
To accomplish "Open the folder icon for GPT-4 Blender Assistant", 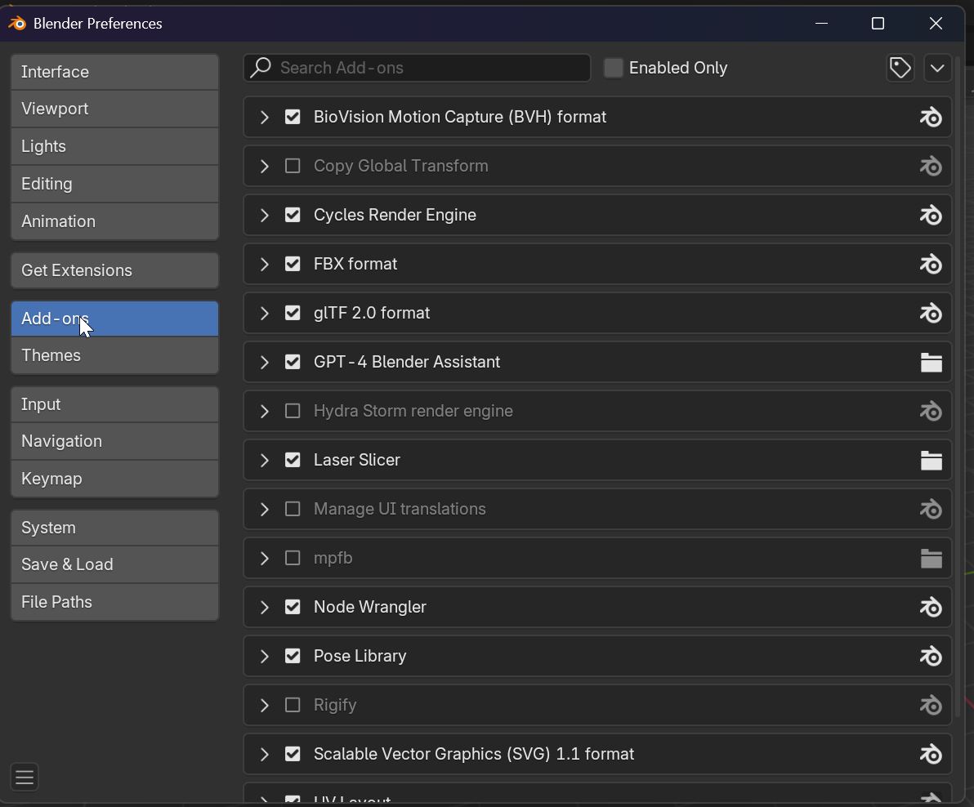I will pyautogui.click(x=931, y=362).
